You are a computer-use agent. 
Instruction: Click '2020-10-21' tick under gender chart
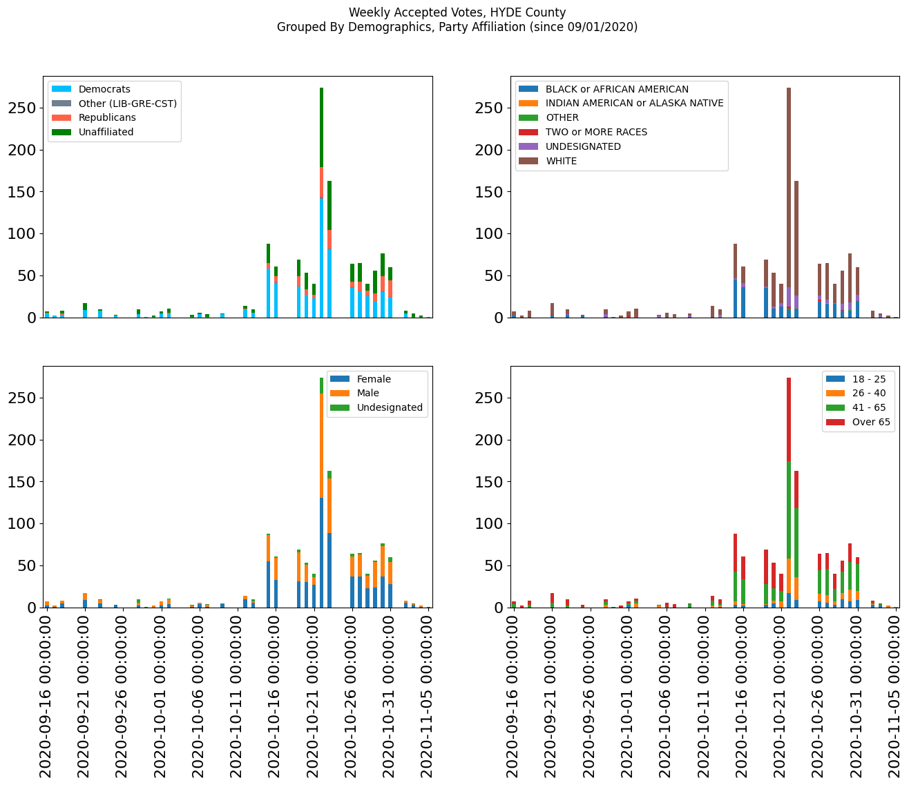pos(314,697)
